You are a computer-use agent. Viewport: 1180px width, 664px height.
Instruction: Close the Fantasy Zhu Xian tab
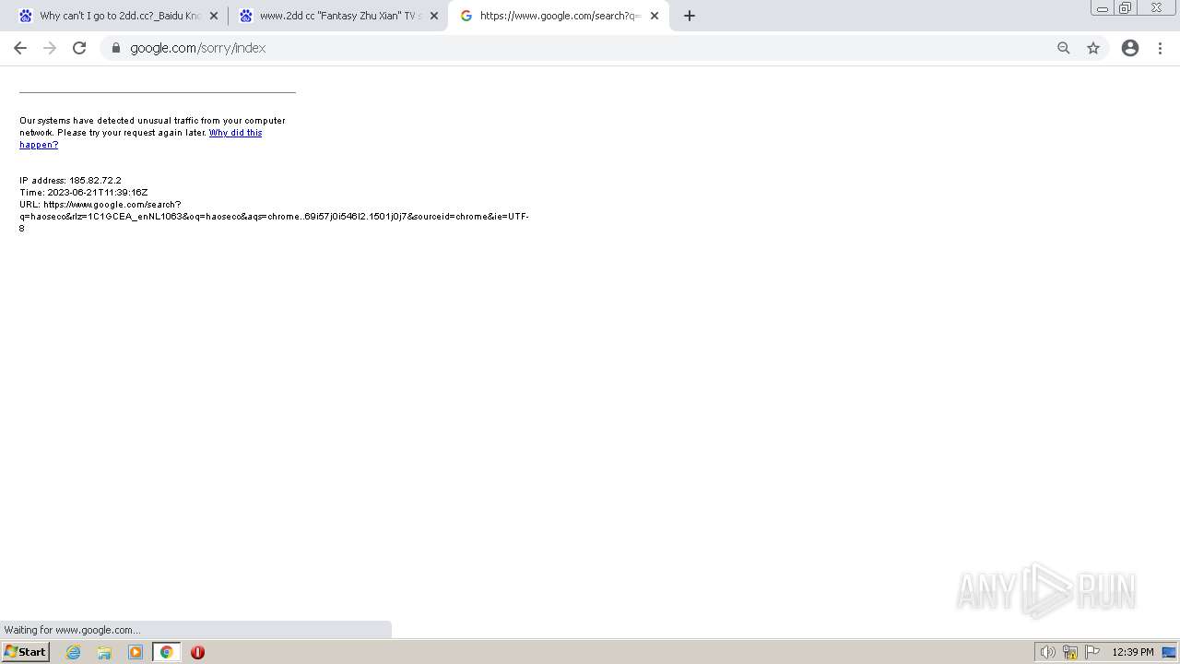coord(434,16)
